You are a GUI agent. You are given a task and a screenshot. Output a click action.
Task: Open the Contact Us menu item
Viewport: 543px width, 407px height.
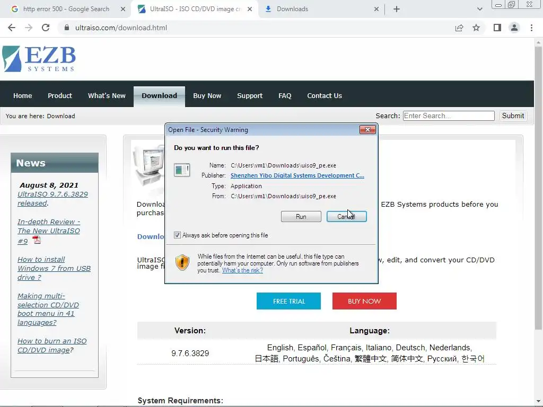point(325,95)
